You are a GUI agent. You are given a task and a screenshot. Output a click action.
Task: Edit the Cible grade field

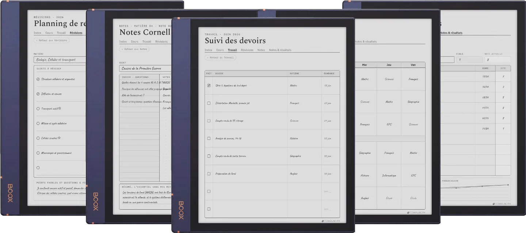click(470, 60)
